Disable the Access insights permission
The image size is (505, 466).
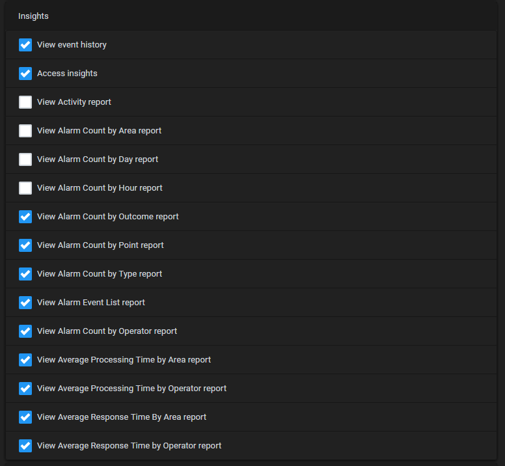(x=25, y=74)
